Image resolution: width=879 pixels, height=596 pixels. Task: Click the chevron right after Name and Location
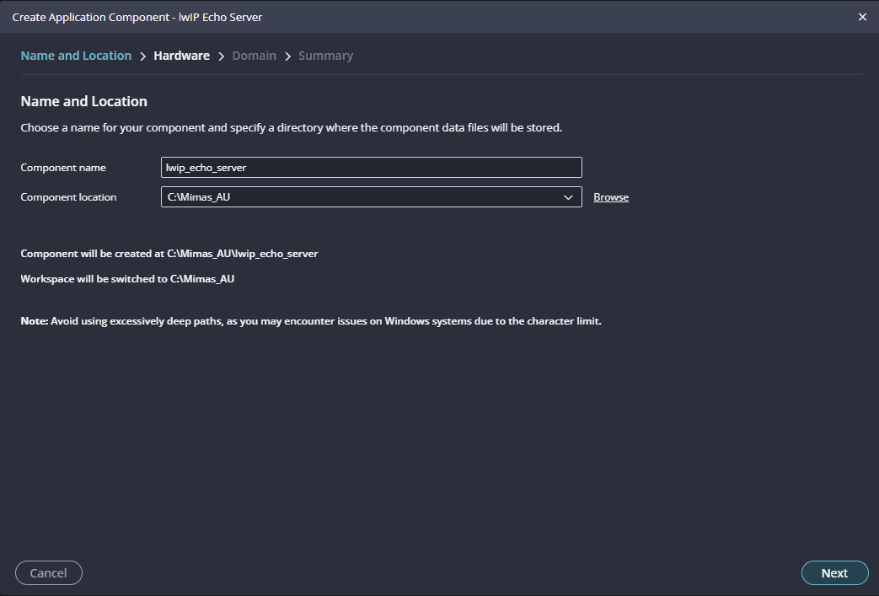(142, 56)
